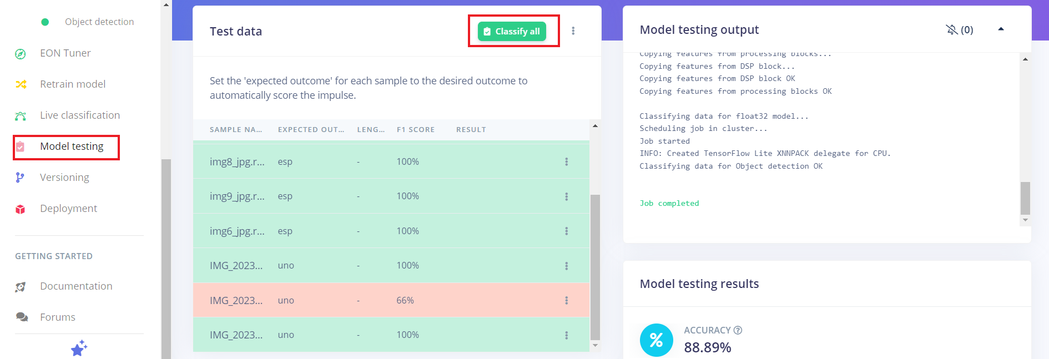The image size is (1049, 359).
Task: Click the Versioning branch icon
Action: [x=20, y=178]
